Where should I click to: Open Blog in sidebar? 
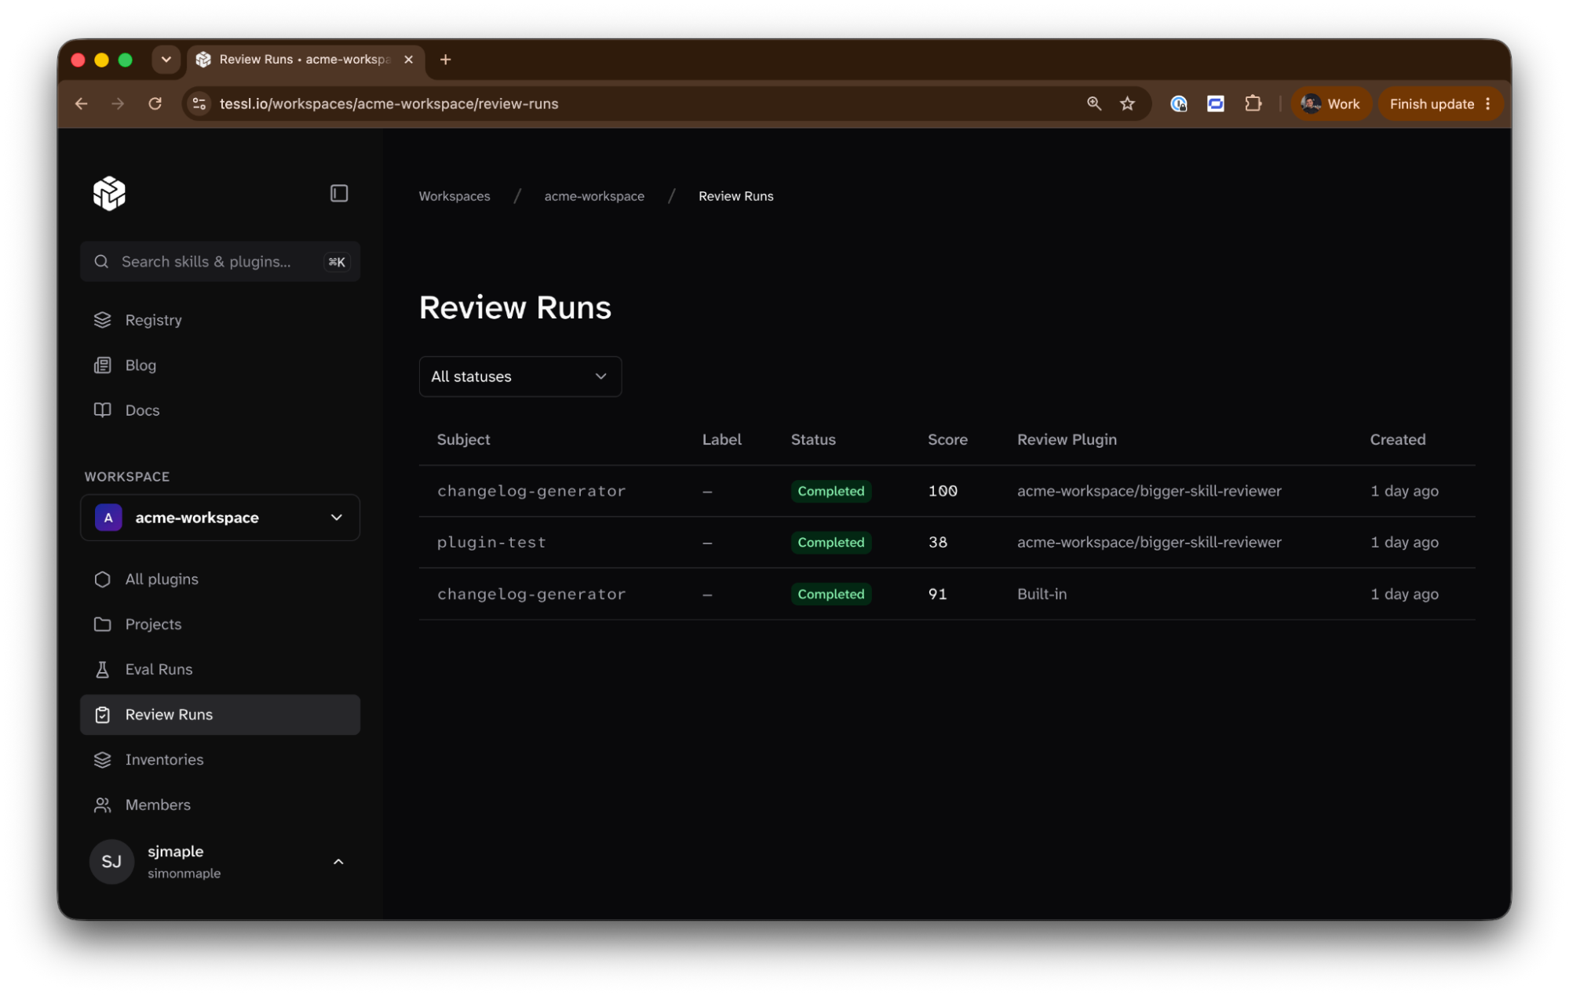click(x=220, y=365)
